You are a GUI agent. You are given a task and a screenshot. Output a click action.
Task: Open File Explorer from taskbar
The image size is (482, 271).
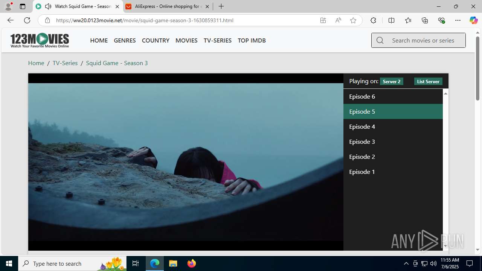click(x=173, y=263)
